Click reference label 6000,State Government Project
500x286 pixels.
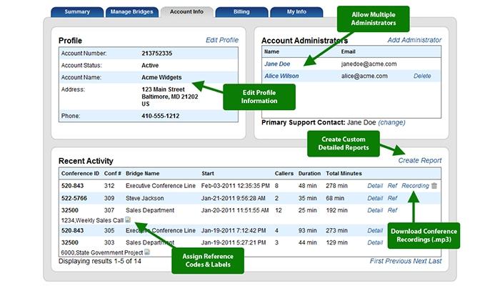point(101,252)
